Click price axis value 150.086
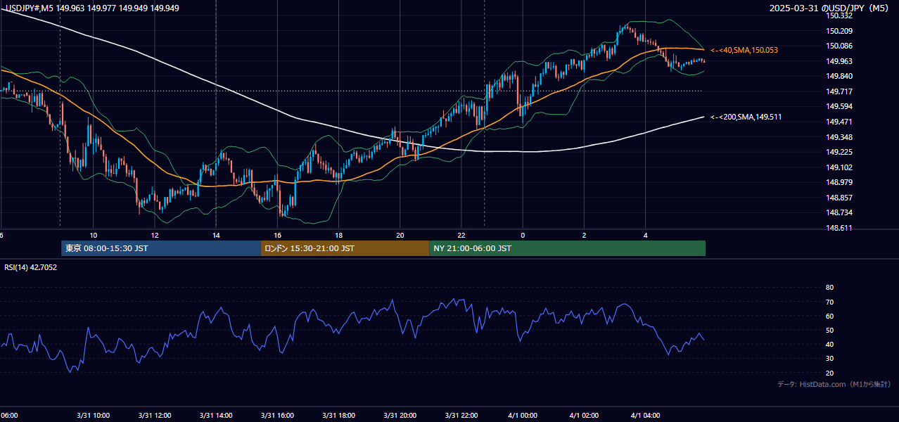 point(839,46)
